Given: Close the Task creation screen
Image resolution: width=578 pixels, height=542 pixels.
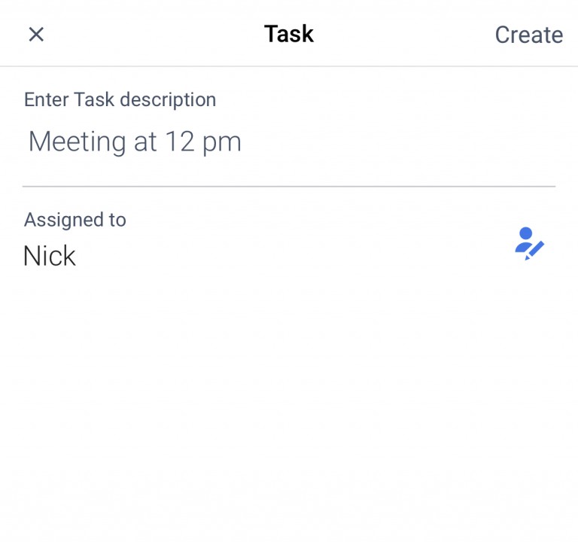Looking at the screenshot, I should tap(36, 35).
